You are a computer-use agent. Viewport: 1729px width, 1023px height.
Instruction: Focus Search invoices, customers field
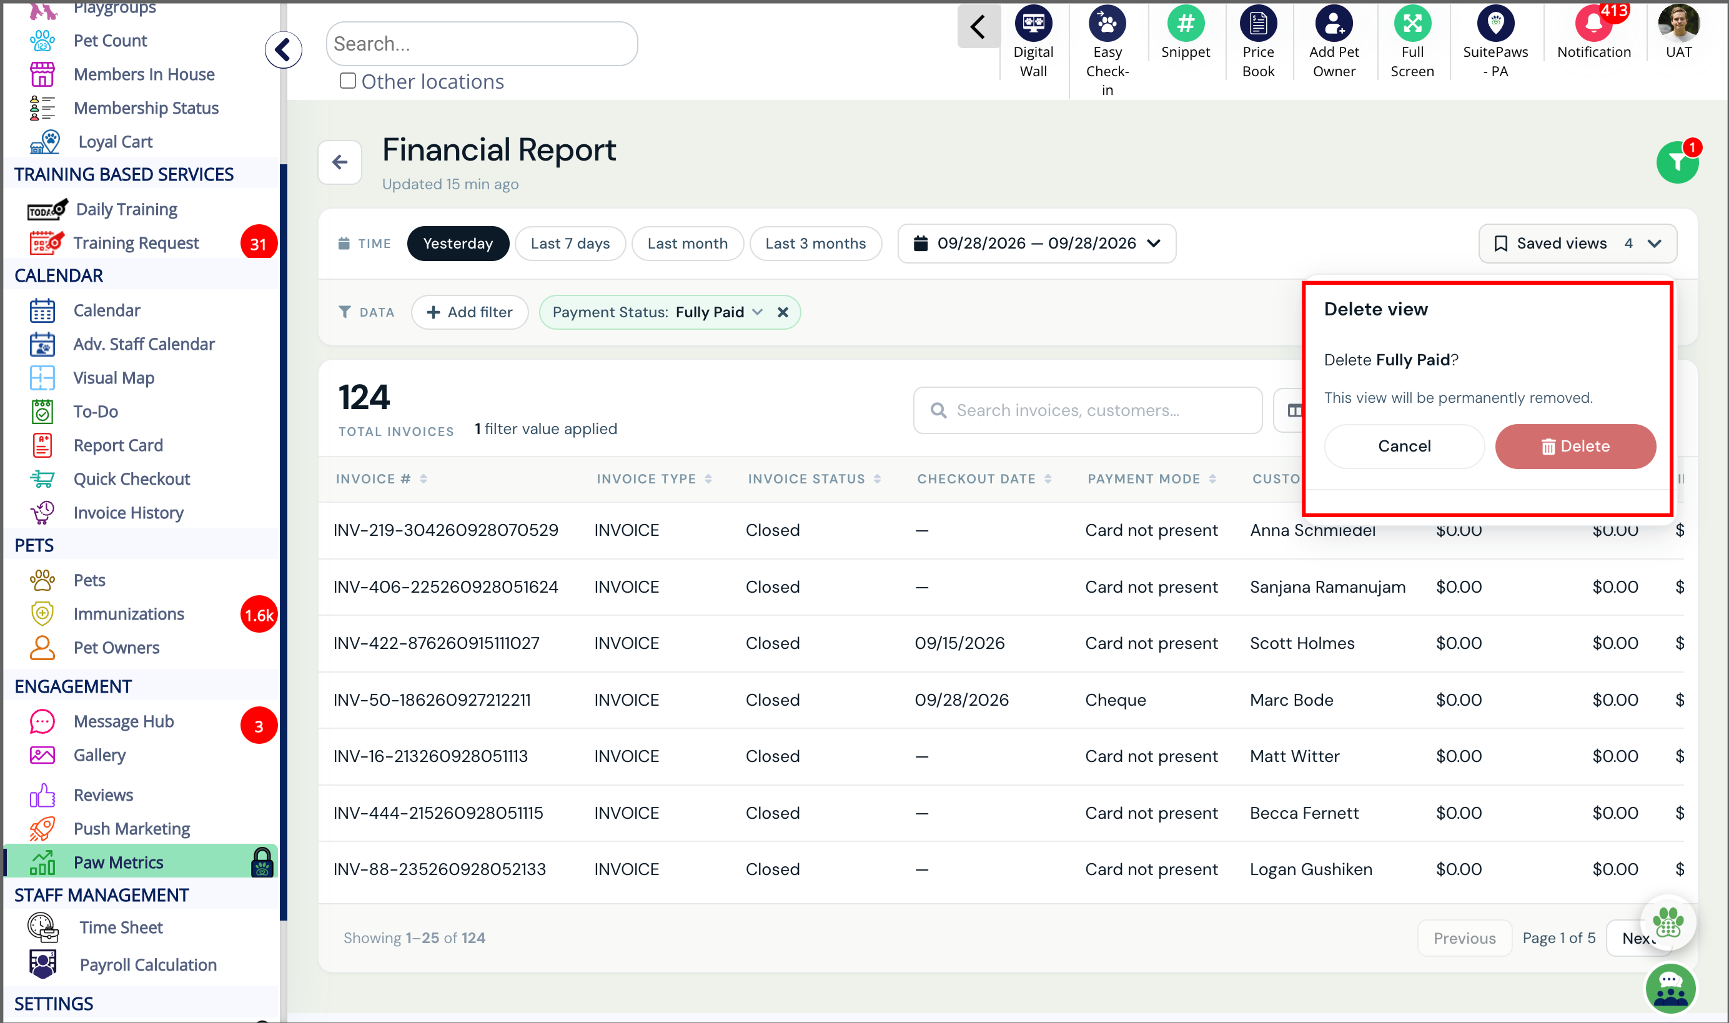point(1087,410)
